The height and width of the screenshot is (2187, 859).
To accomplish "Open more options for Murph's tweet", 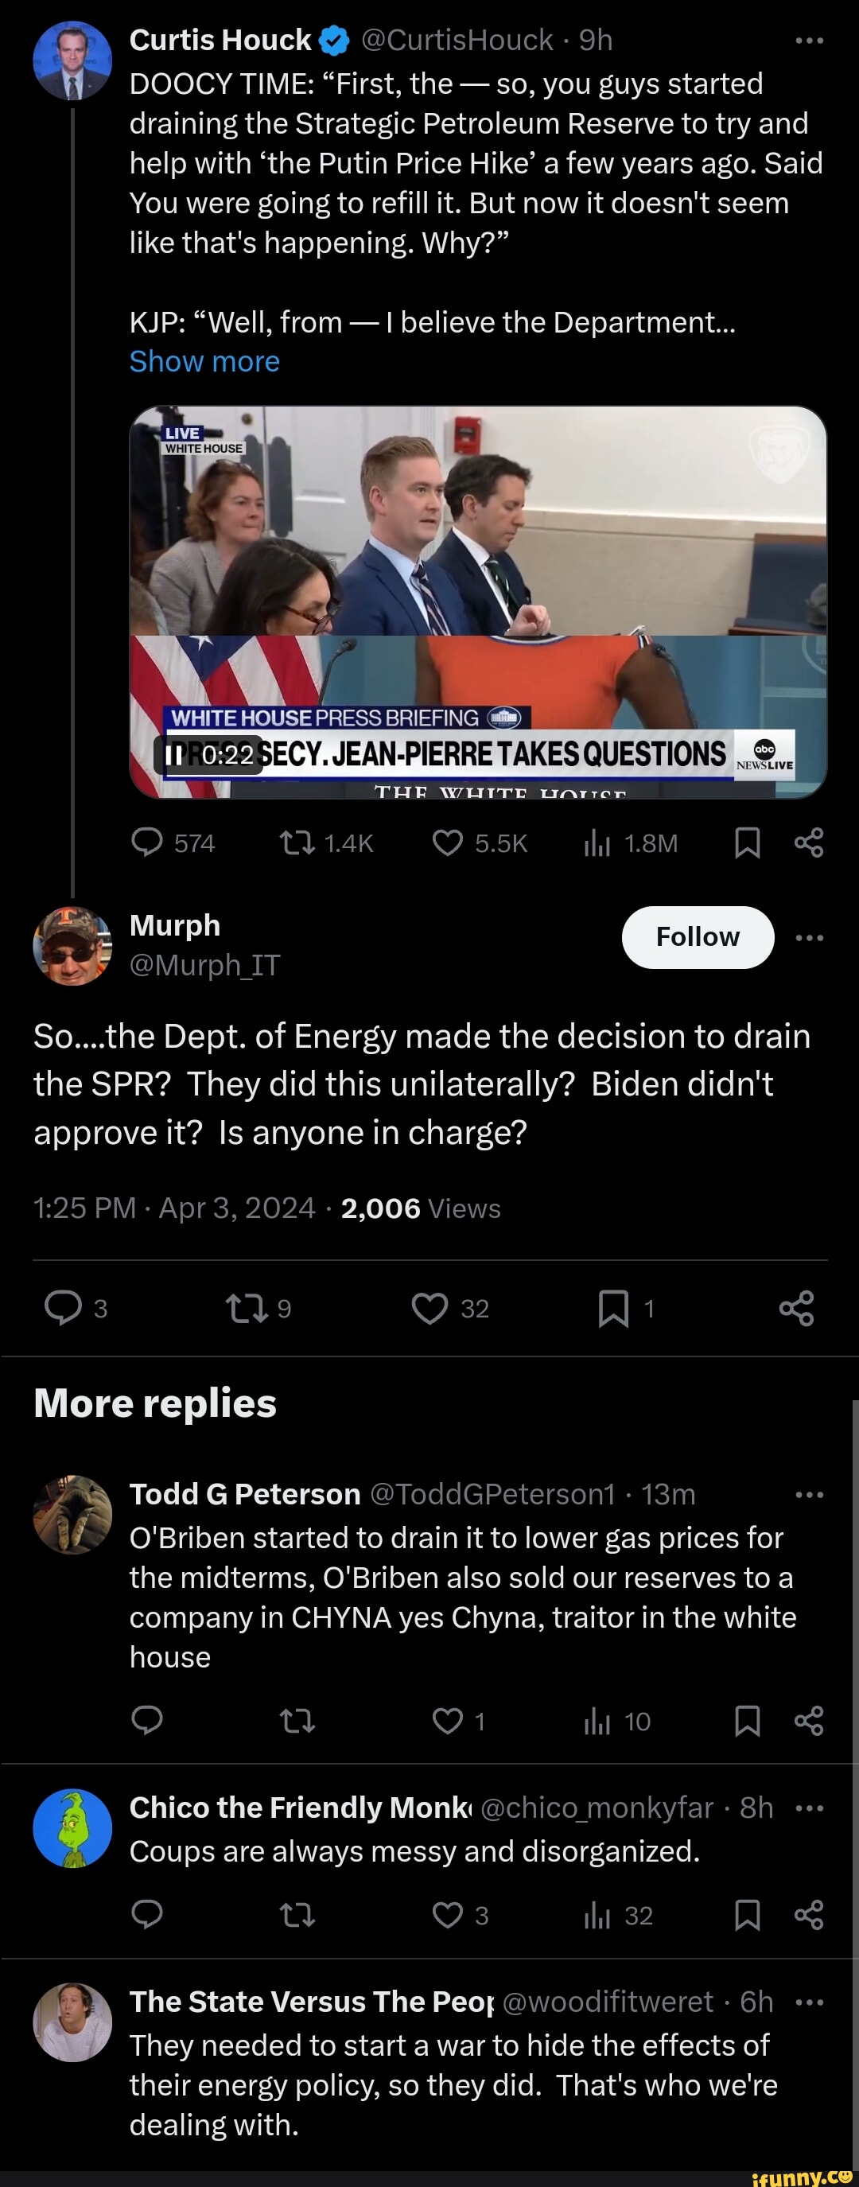I will [x=809, y=937].
